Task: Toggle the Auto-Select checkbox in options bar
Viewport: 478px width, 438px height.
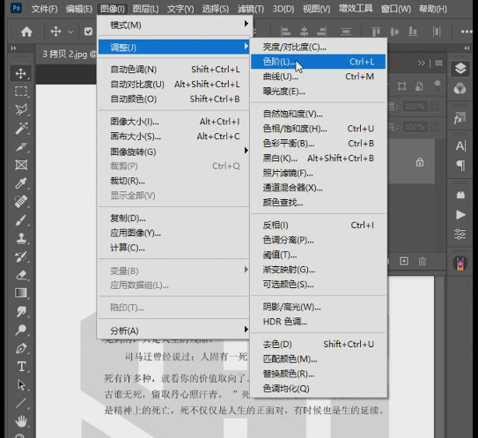Action: tap(88, 32)
